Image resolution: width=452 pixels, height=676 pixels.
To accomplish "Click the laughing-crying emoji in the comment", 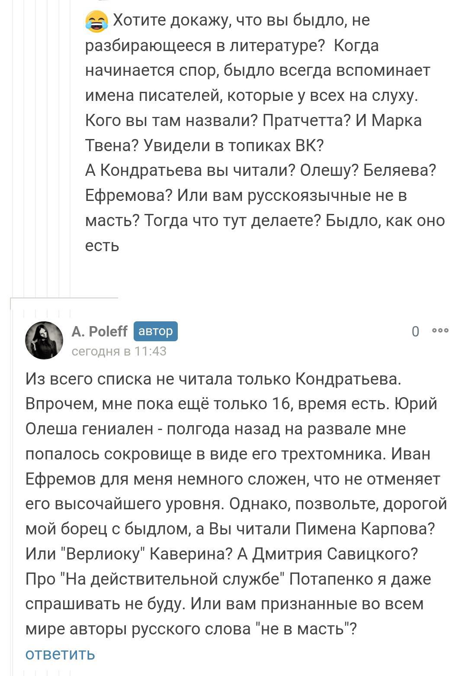I will [x=96, y=21].
